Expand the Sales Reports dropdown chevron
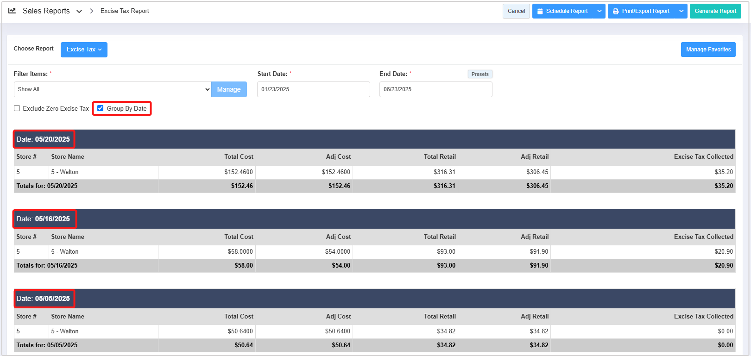Image resolution: width=751 pixels, height=356 pixels. tap(79, 12)
